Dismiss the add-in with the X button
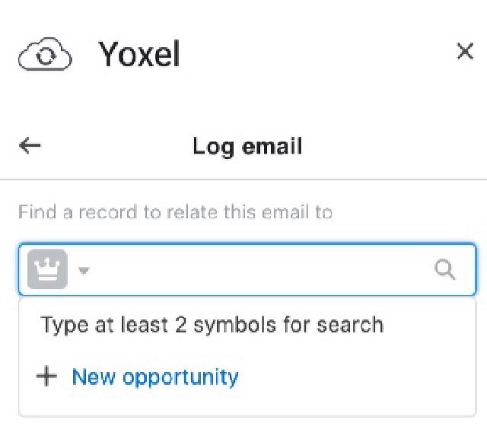 (464, 52)
